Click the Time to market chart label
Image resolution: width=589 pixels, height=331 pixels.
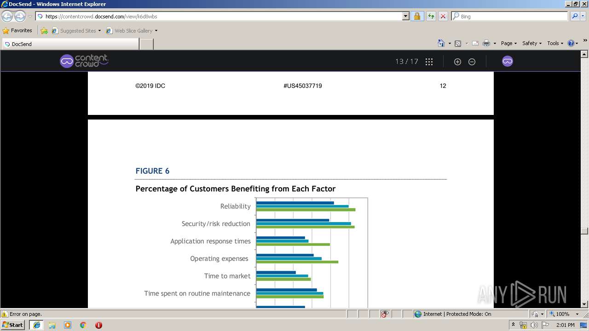tap(227, 276)
